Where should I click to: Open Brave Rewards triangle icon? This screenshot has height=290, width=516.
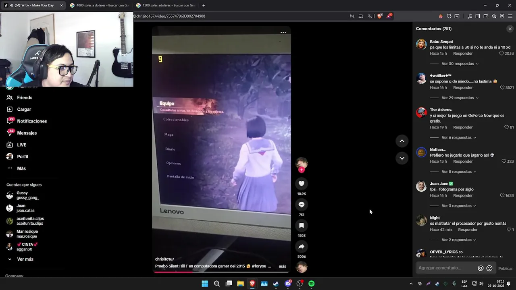[389, 16]
